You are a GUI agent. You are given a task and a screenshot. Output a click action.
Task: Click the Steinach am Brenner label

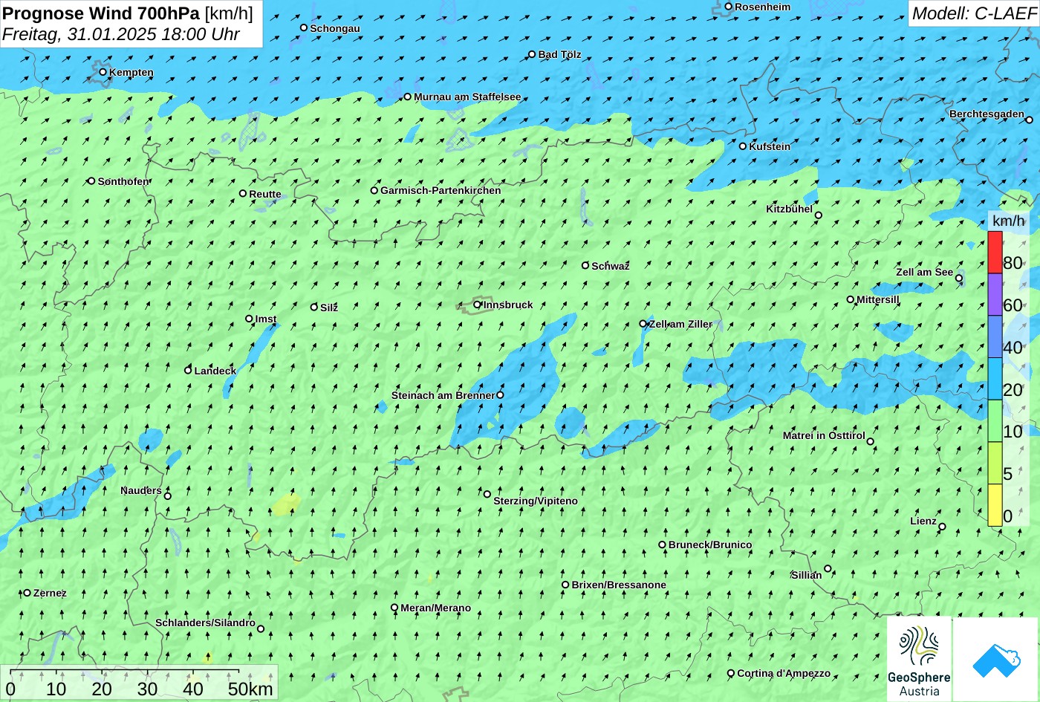443,396
